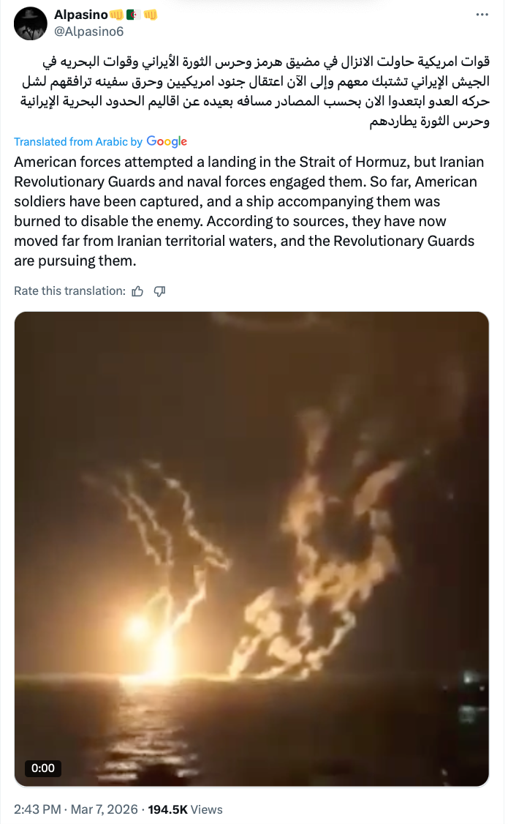
Task: Rate the translation with thumbs down
Action: (159, 291)
